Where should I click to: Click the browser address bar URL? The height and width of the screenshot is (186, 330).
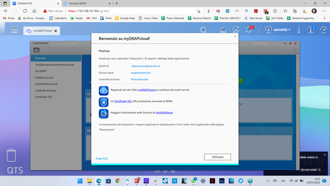[x=89, y=11]
